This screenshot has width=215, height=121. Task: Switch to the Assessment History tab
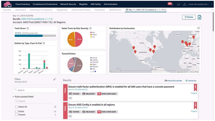[x=81, y=10]
